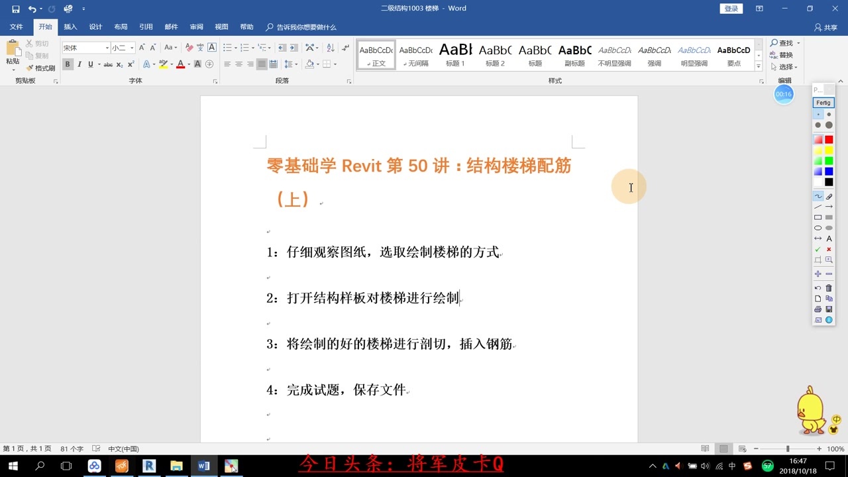The image size is (848, 477).
Task: Adjust the zoom slider in status bar
Action: pos(787,449)
